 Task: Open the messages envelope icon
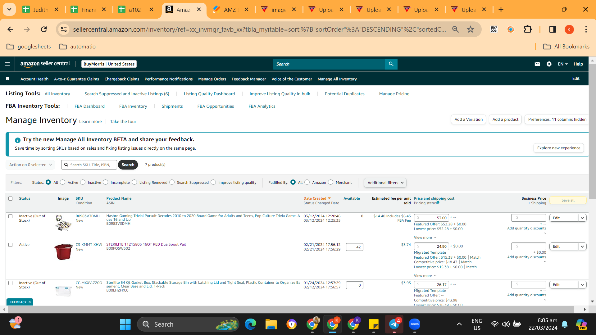[537, 64]
